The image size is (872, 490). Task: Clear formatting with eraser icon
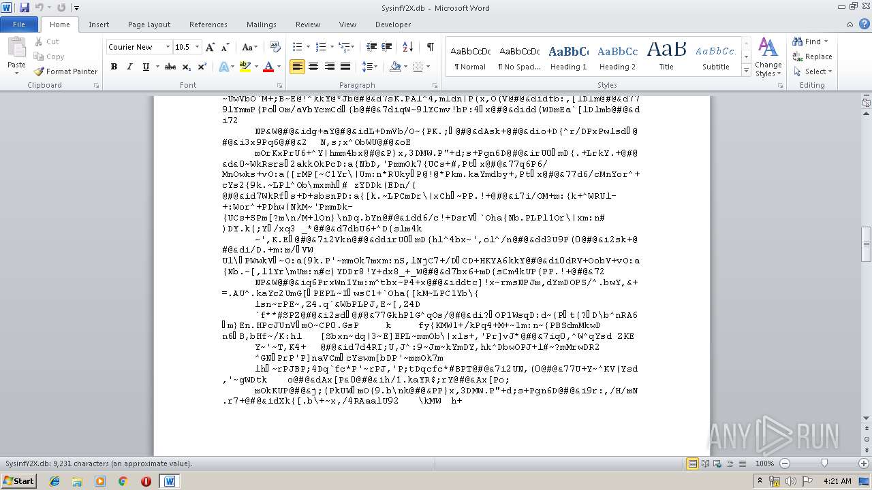[275, 47]
